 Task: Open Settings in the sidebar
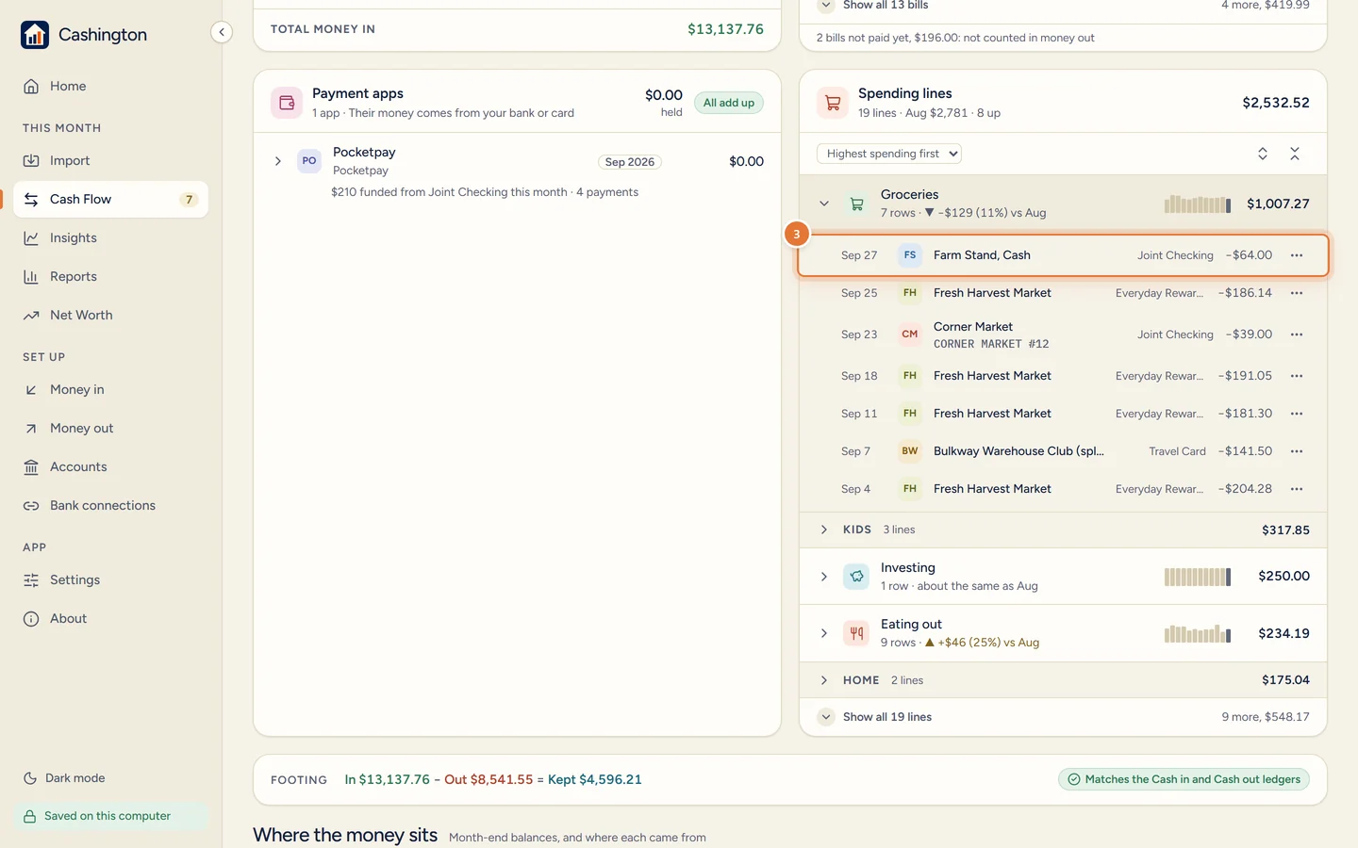pyautogui.click(x=111, y=579)
